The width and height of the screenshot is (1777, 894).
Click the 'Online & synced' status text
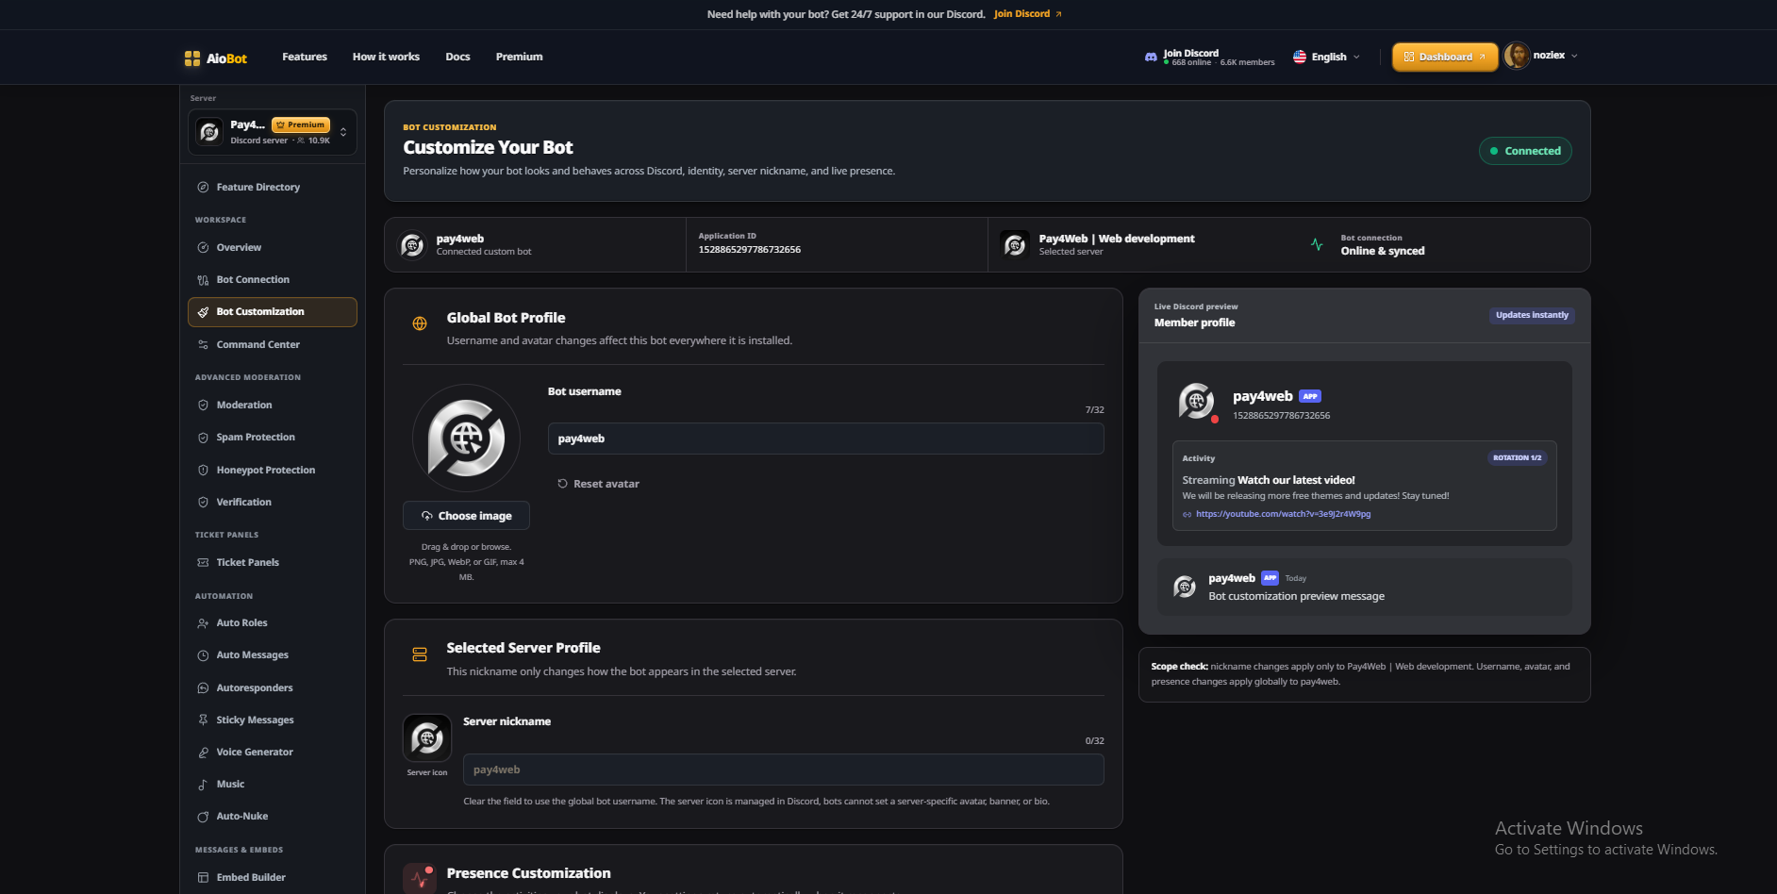point(1383,252)
